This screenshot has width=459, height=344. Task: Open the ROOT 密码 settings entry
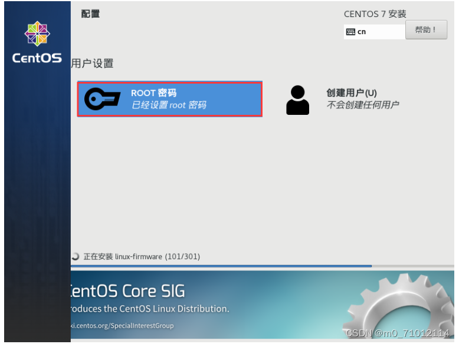pos(170,100)
